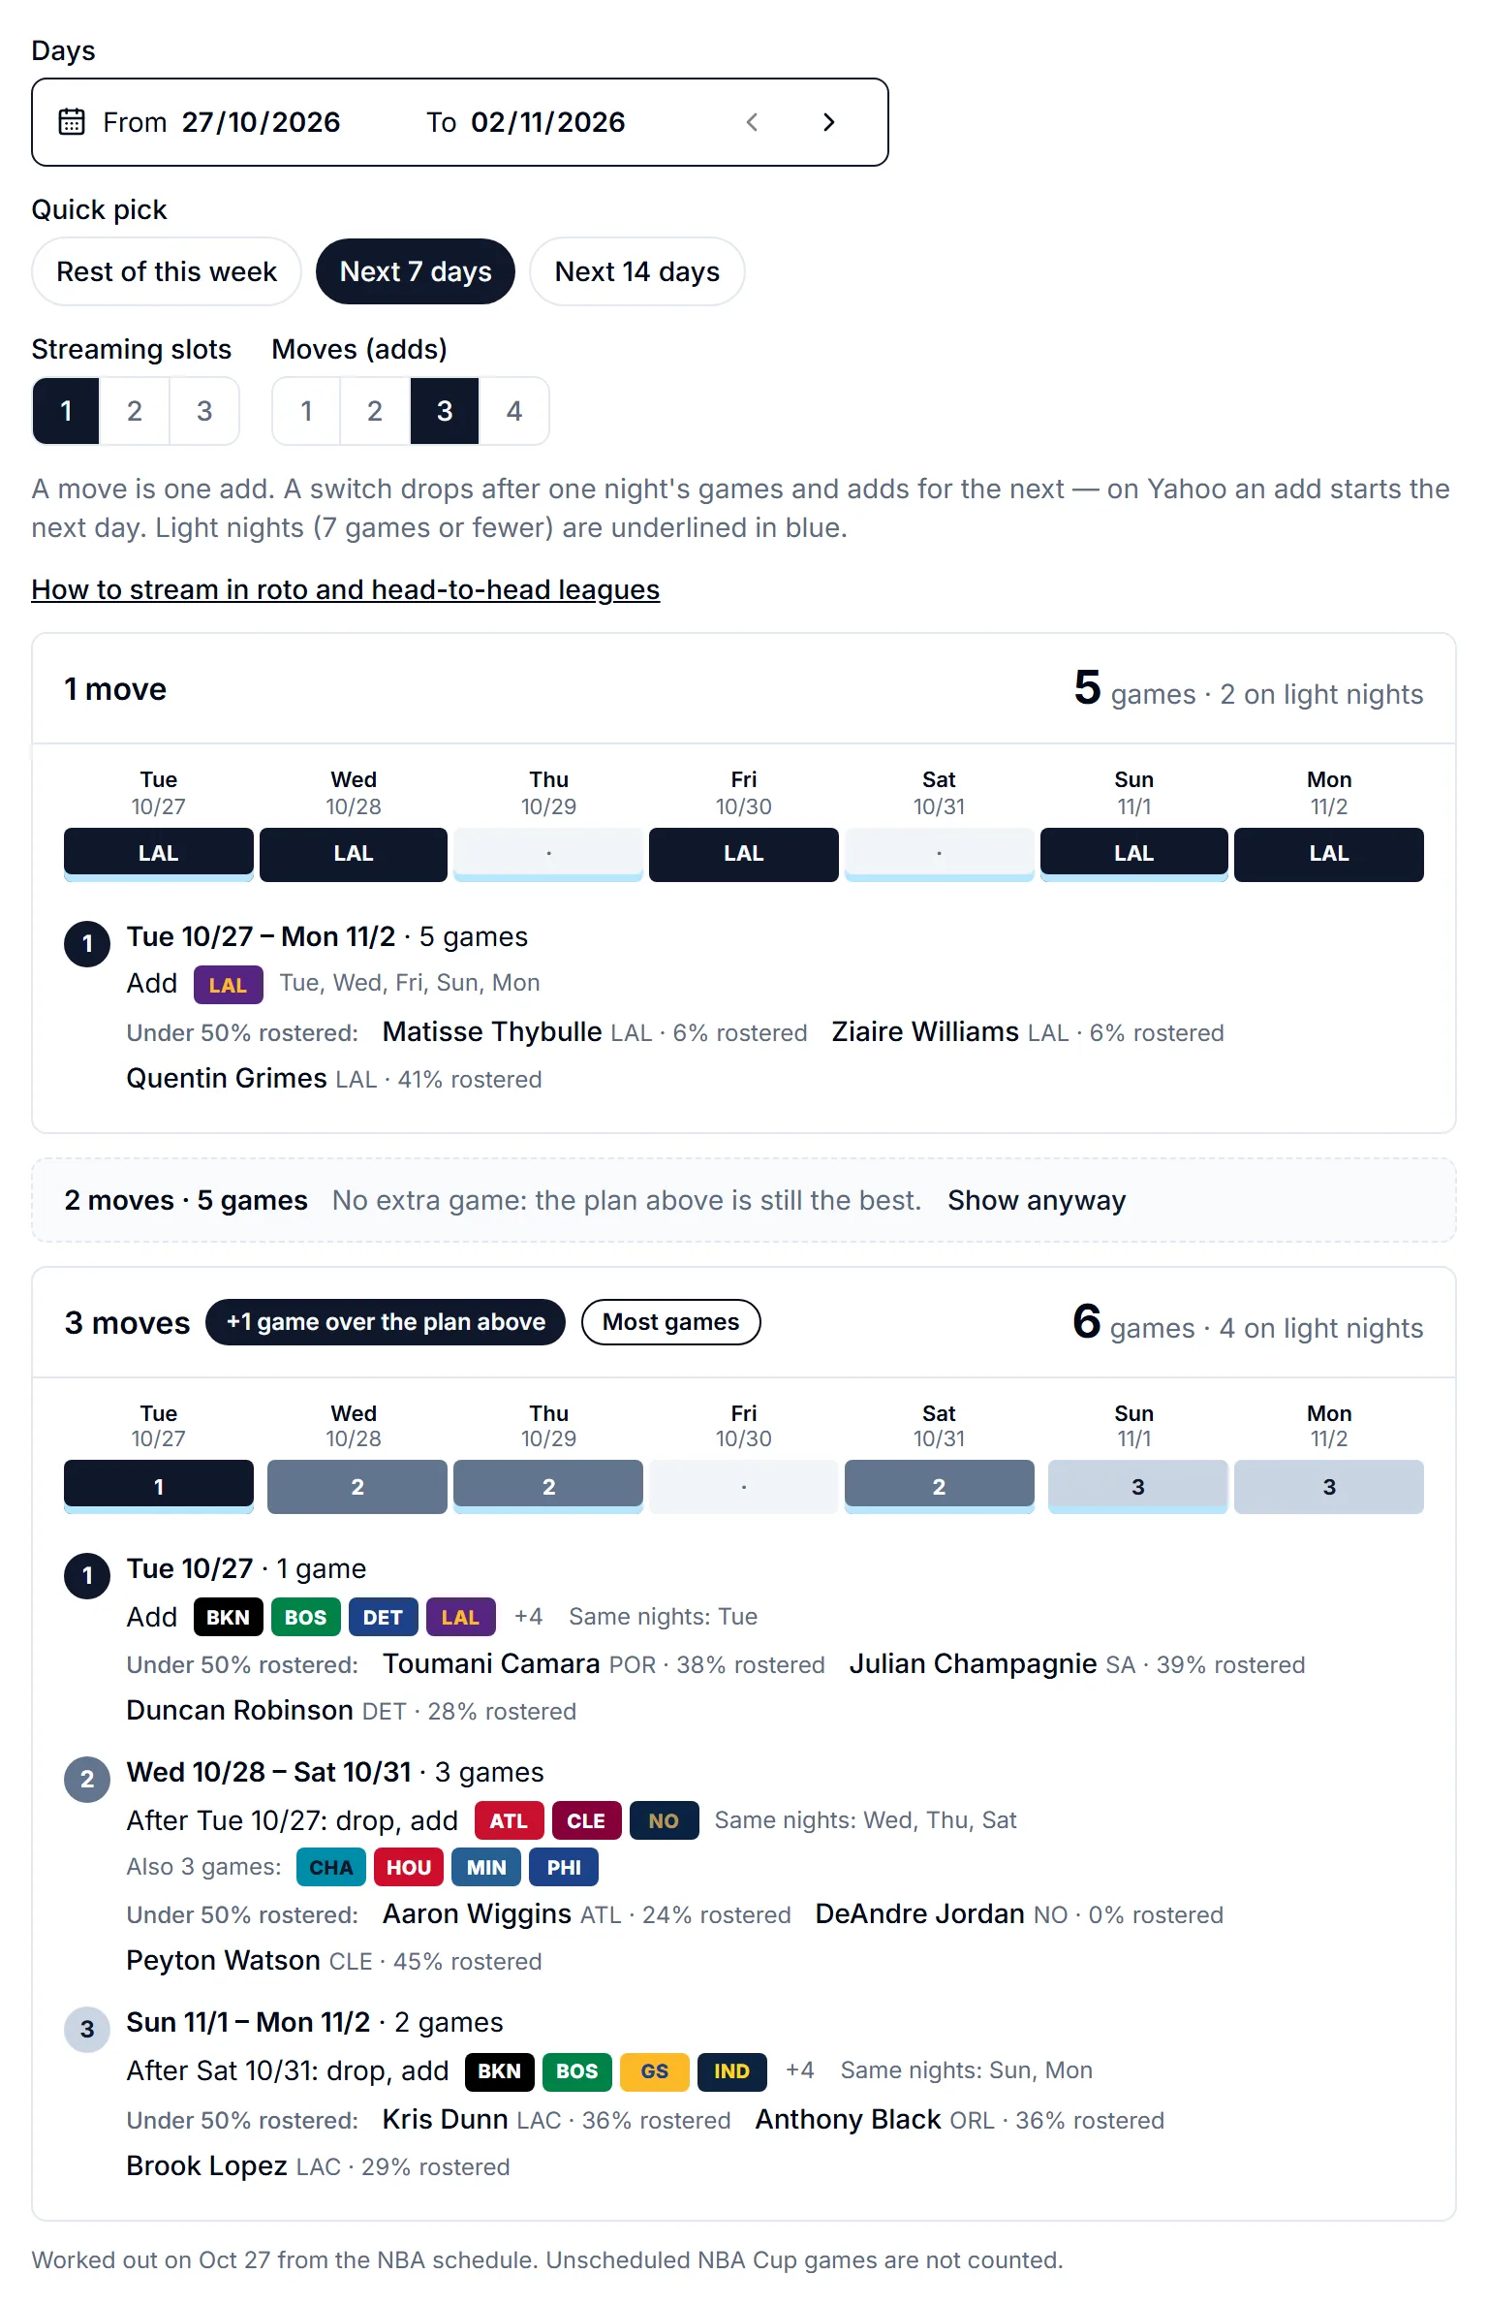Click the purple LAL team badge in 1 move plan
Screen dimensions: 1488x2306
[229, 985]
